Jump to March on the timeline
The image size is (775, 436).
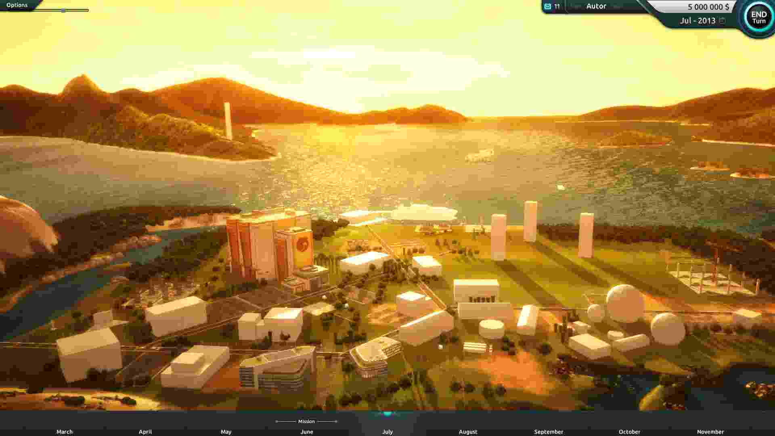[65, 432]
